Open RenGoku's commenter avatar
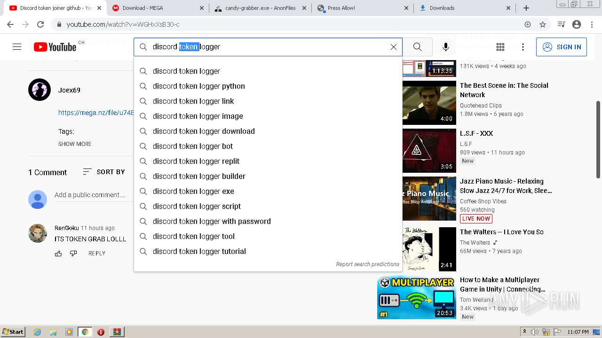This screenshot has width=602, height=338. click(38, 233)
